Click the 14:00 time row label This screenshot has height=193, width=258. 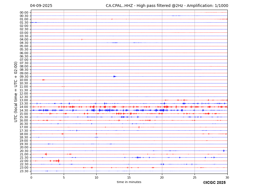pyautogui.click(x=24, y=107)
